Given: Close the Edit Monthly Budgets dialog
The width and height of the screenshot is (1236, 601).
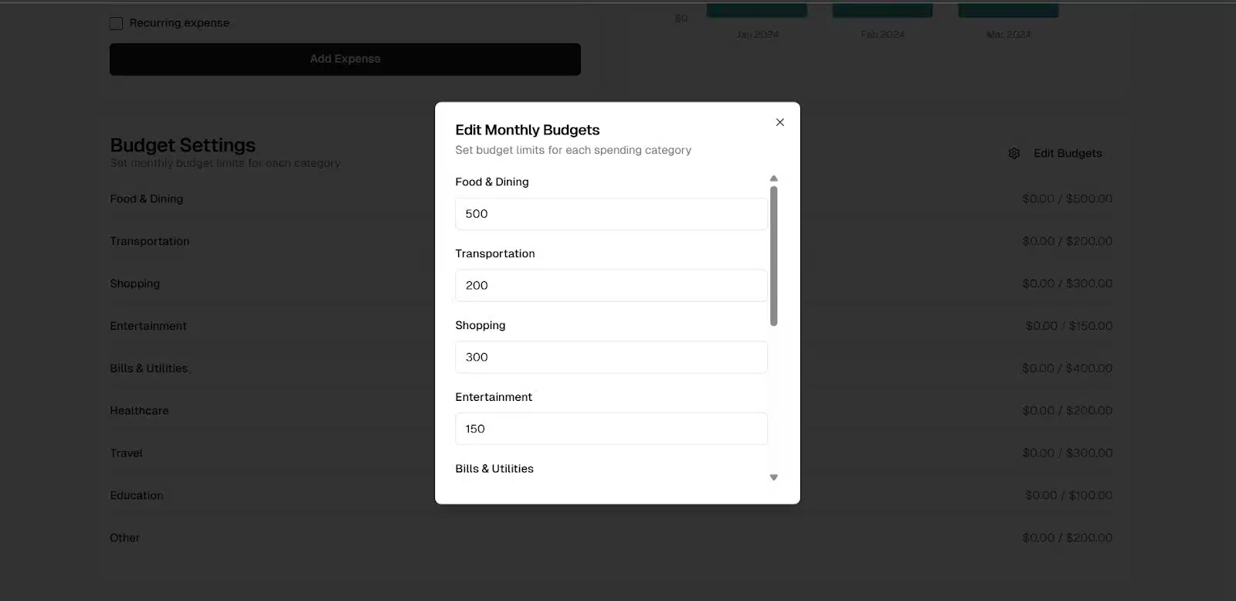Looking at the screenshot, I should (x=779, y=122).
